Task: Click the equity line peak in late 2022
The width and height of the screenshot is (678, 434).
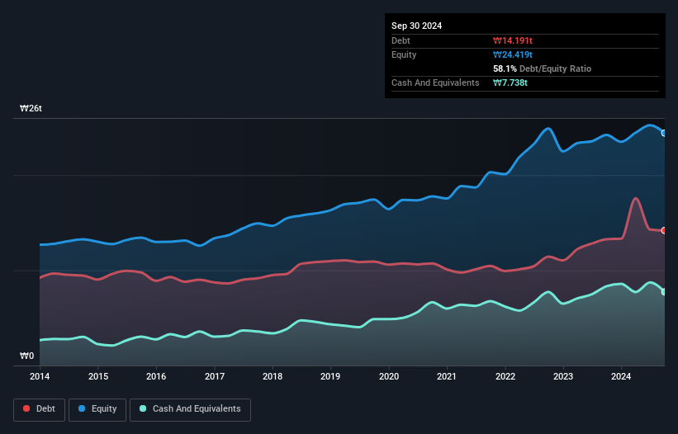Action: click(x=548, y=128)
